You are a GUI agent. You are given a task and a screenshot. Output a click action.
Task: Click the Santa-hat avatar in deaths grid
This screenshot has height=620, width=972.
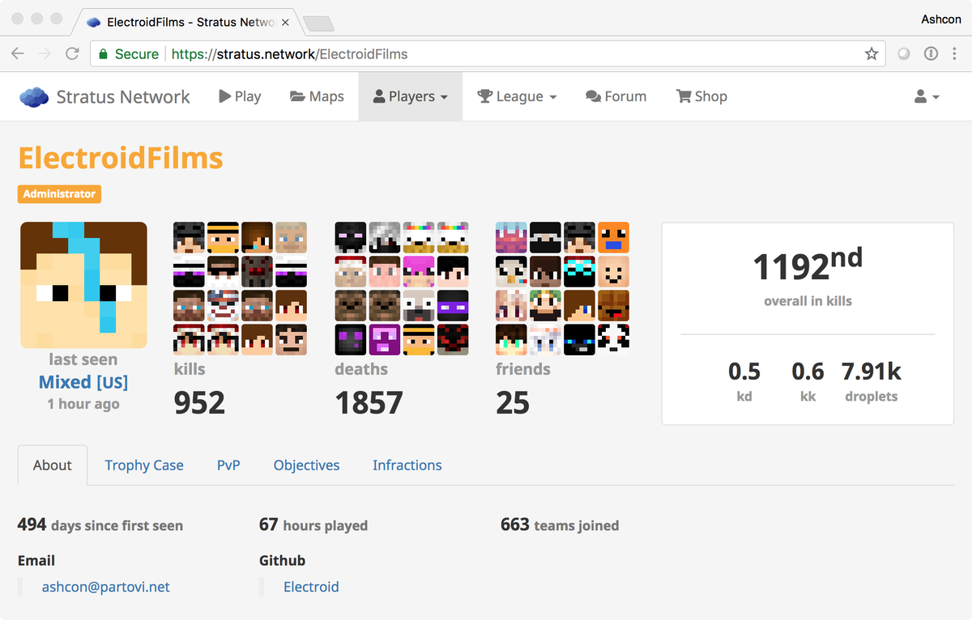click(x=351, y=271)
